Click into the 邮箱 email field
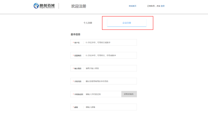 point(110,107)
